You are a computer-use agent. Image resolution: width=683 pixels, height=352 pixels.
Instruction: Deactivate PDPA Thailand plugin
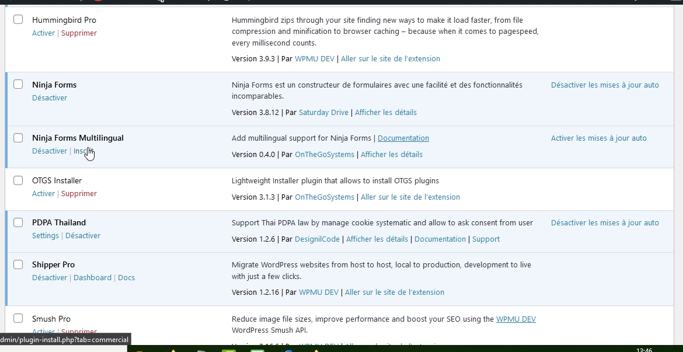83,236
